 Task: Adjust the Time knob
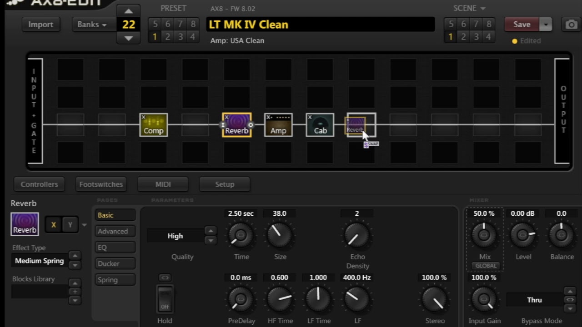click(241, 235)
